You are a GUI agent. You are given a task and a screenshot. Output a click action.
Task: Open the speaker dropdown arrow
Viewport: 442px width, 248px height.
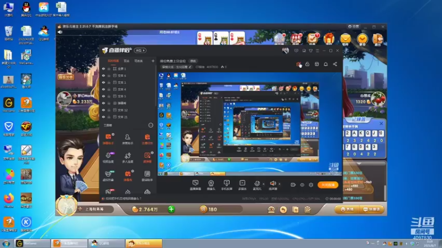(x=280, y=184)
